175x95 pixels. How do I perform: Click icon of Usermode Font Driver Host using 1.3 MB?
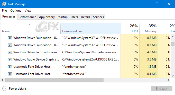tap(10, 67)
